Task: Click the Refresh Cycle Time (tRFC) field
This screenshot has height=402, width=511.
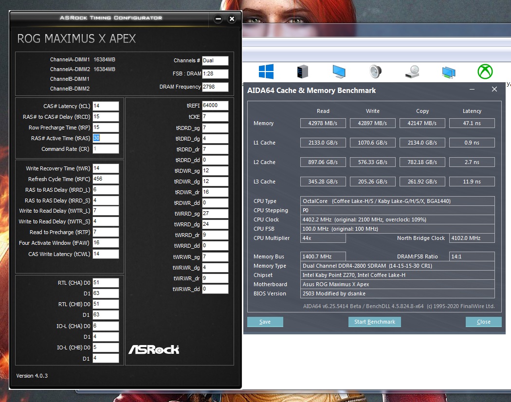Action: (106, 179)
